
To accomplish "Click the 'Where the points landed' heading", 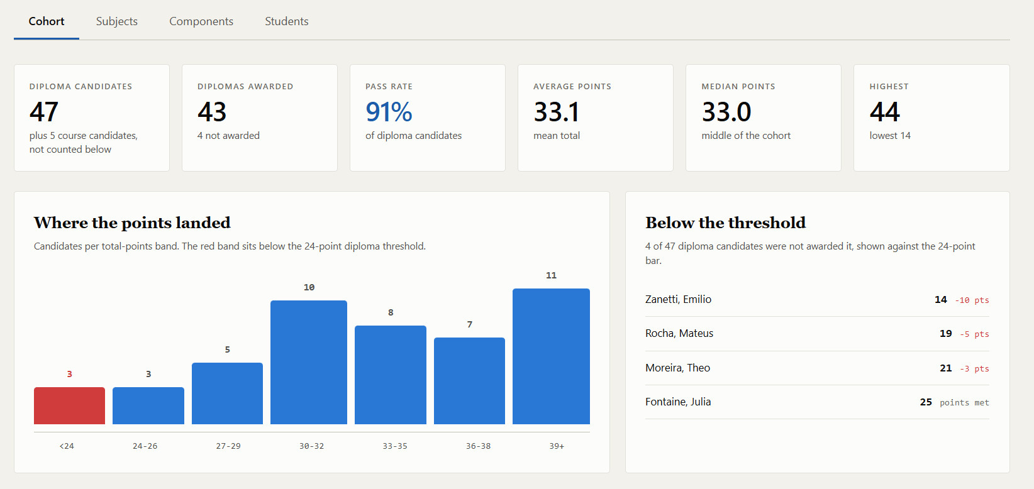I will pos(132,223).
